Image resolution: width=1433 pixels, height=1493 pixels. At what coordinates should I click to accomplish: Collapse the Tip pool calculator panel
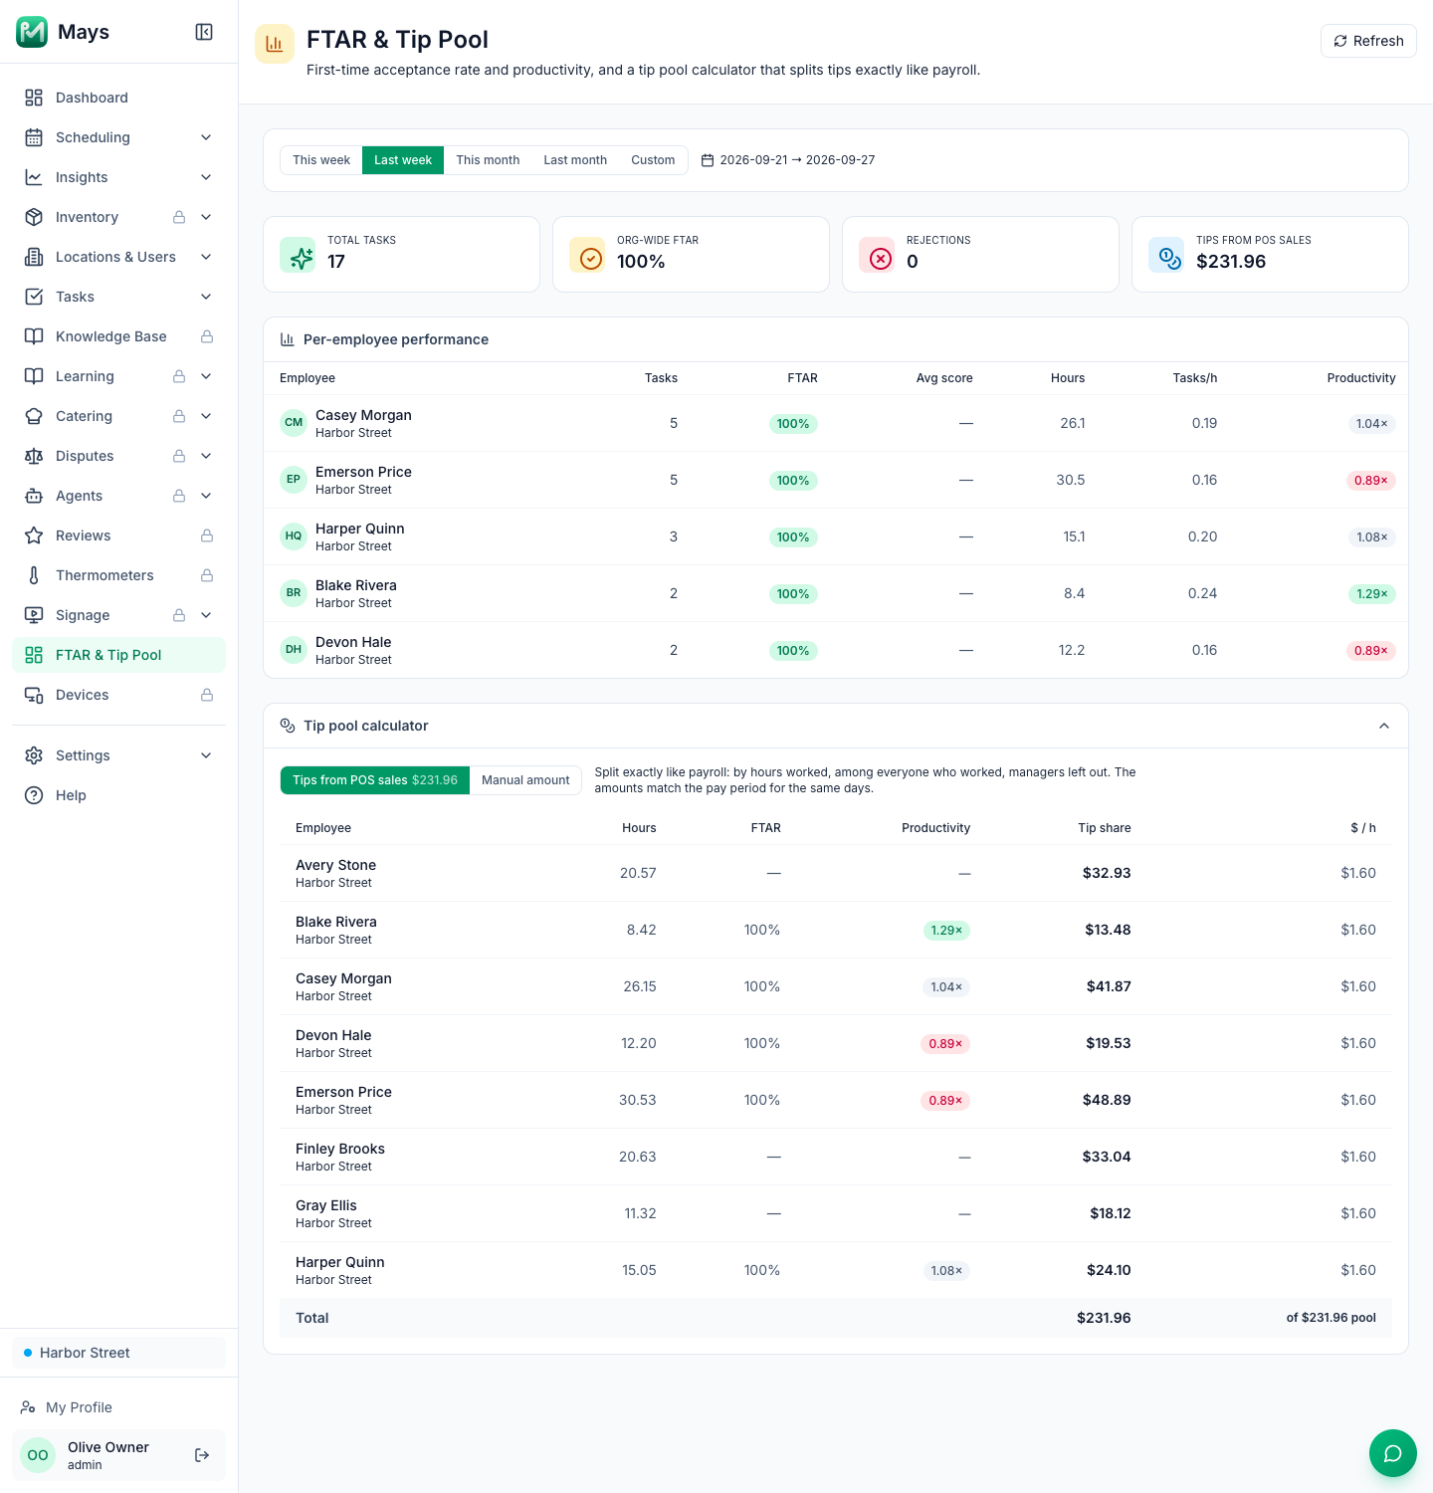(1384, 726)
